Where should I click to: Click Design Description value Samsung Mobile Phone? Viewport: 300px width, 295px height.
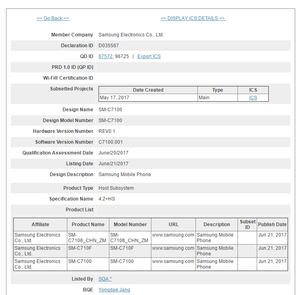[125, 175]
